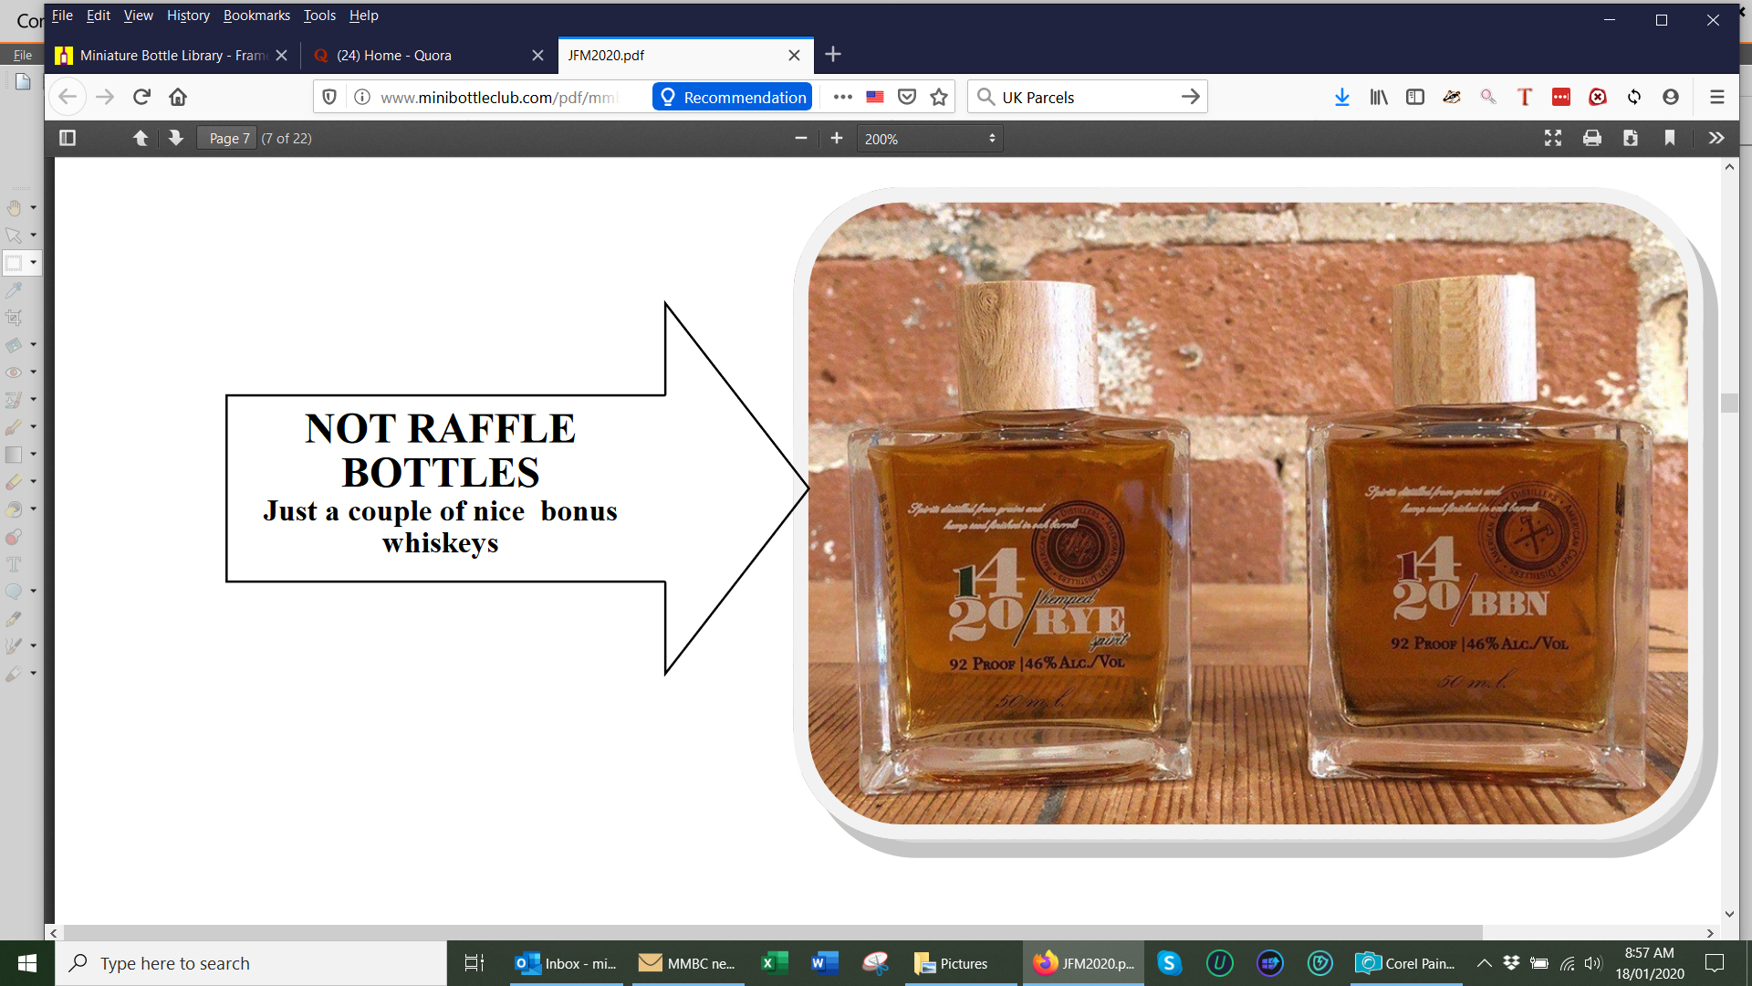
Task: Open the Windows Start menu
Action: tap(27, 963)
